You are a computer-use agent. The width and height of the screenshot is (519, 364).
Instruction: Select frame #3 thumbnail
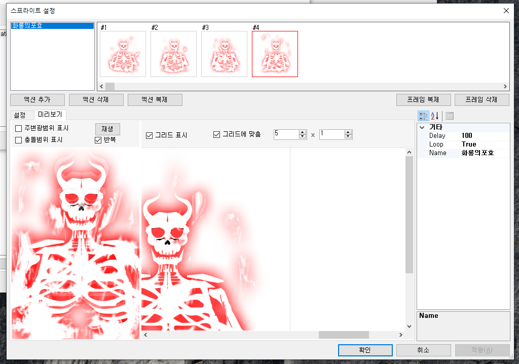(224, 54)
